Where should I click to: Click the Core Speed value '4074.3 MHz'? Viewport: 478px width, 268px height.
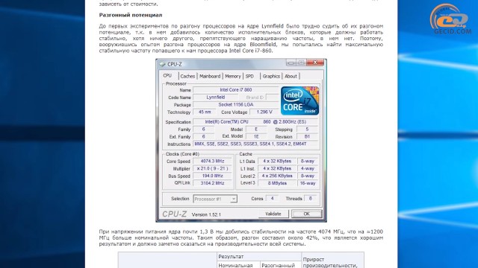pyautogui.click(x=212, y=162)
